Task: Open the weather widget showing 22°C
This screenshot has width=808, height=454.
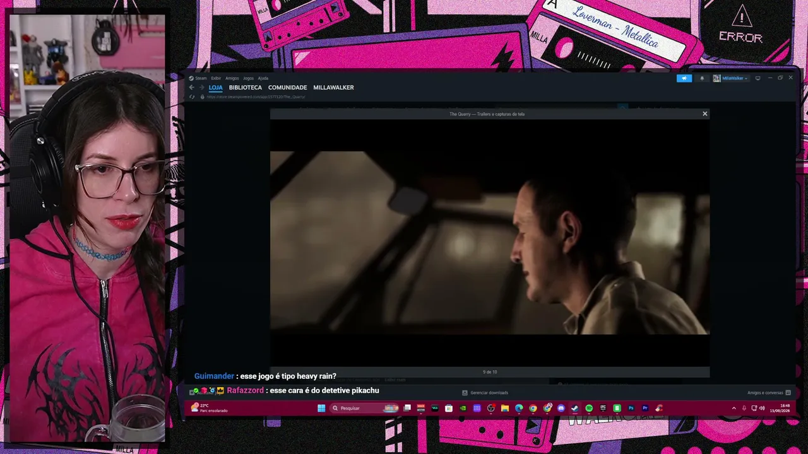Action: tap(210, 408)
